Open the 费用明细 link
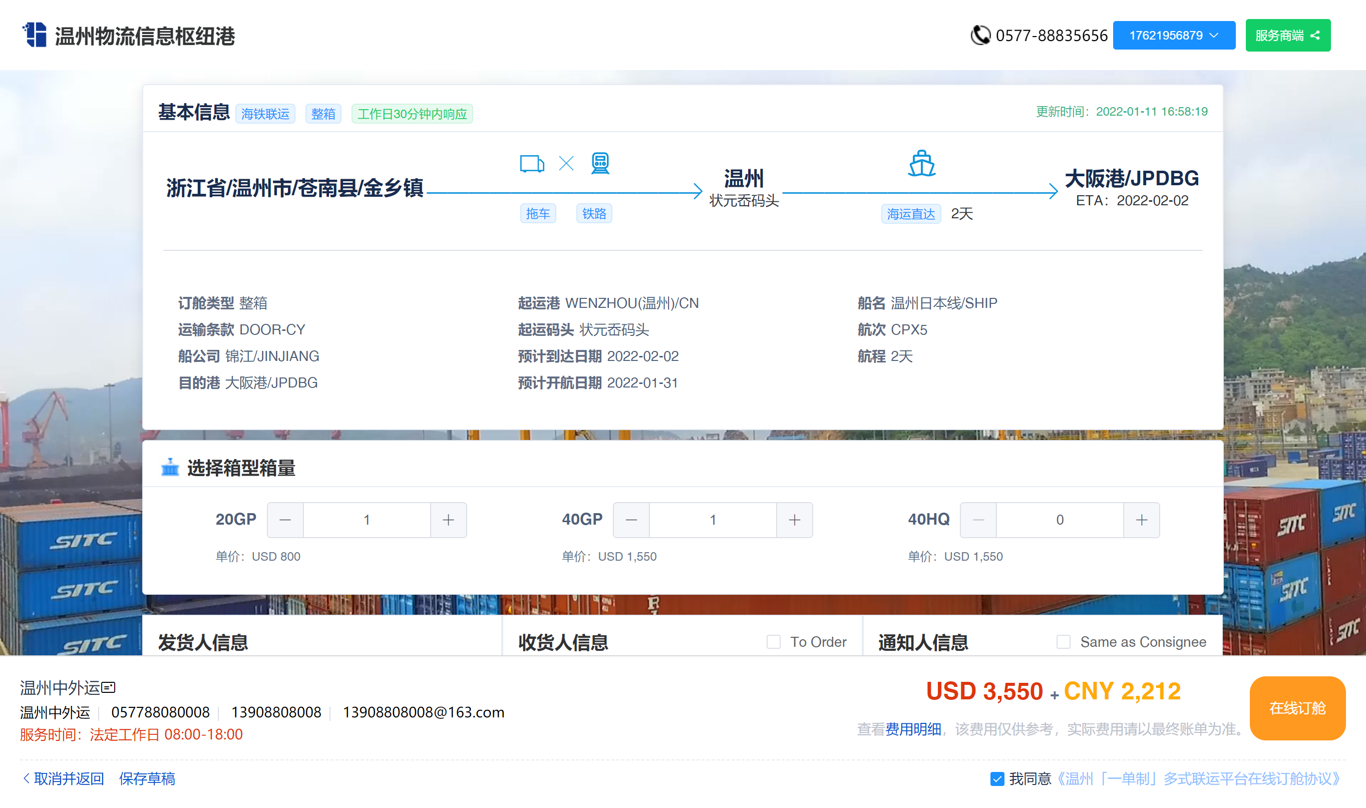Image resolution: width=1366 pixels, height=808 pixels. (913, 729)
